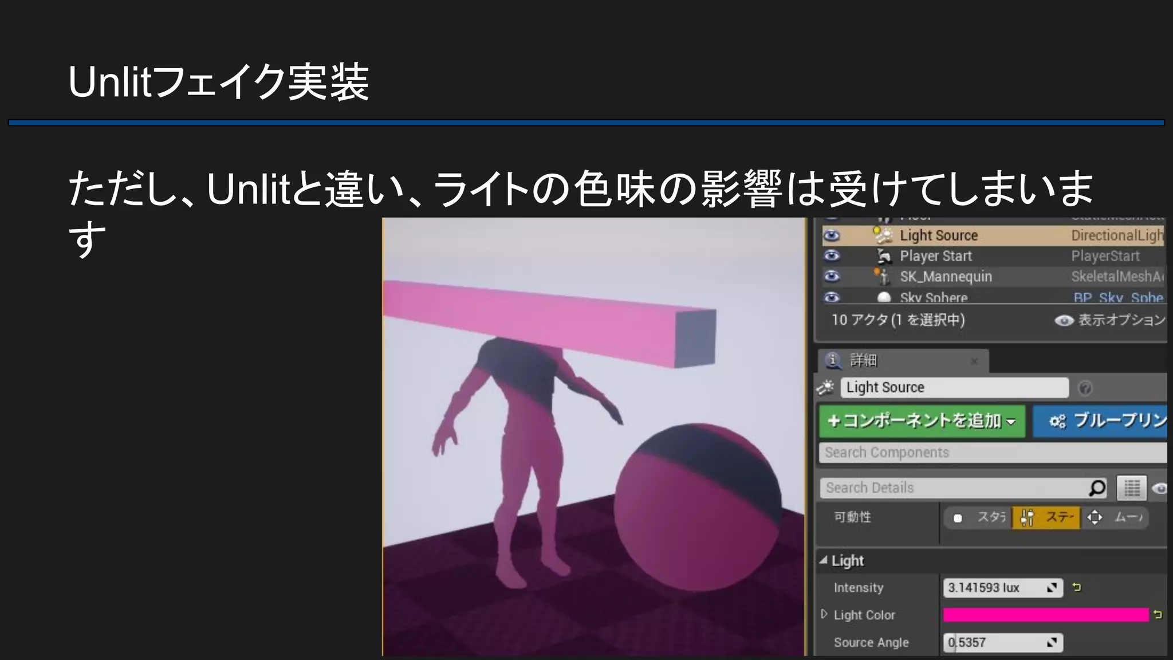This screenshot has height=660, width=1173.
Task: Set mobility to ムーバブル (Movable)
Action: [x=1115, y=518]
